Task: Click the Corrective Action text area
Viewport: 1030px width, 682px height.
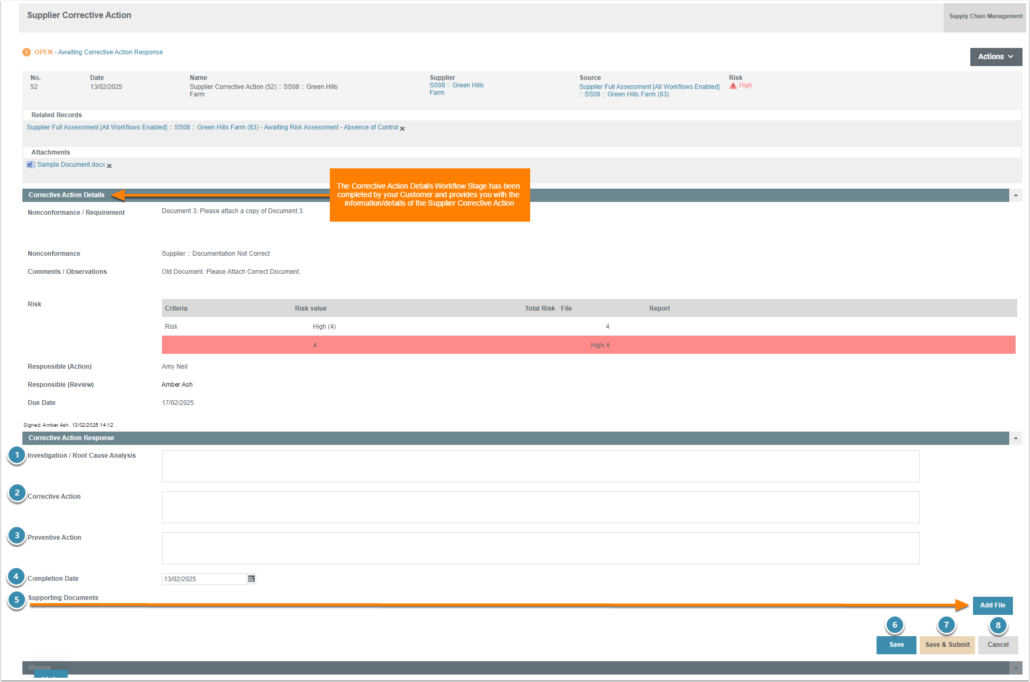Action: point(540,507)
